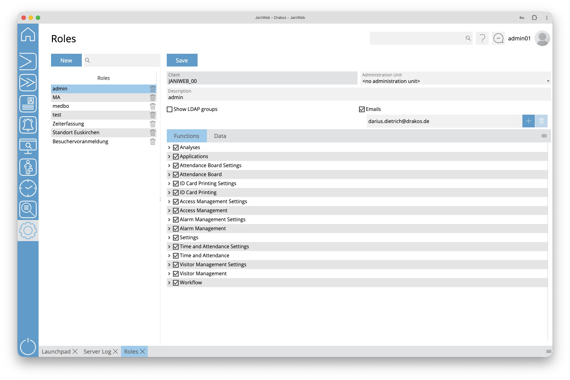
Task: Uncheck the Emails checkbox
Action: point(362,109)
